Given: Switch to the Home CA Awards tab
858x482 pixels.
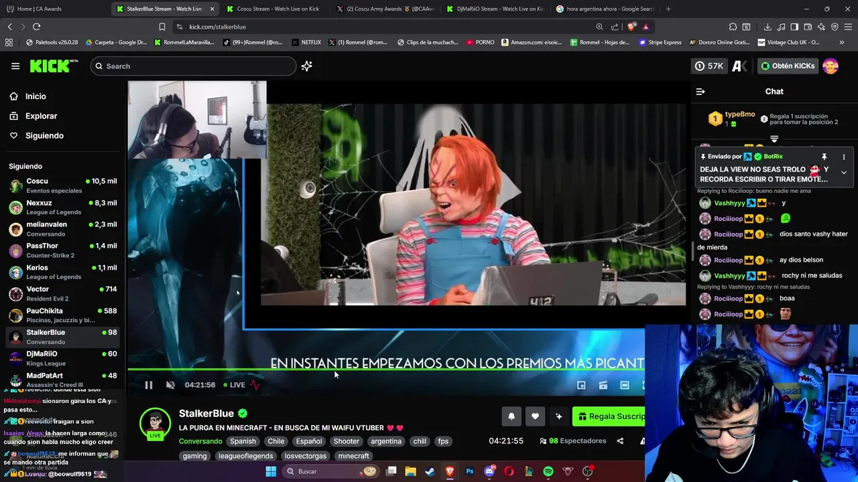Looking at the screenshot, I should click(x=39, y=9).
